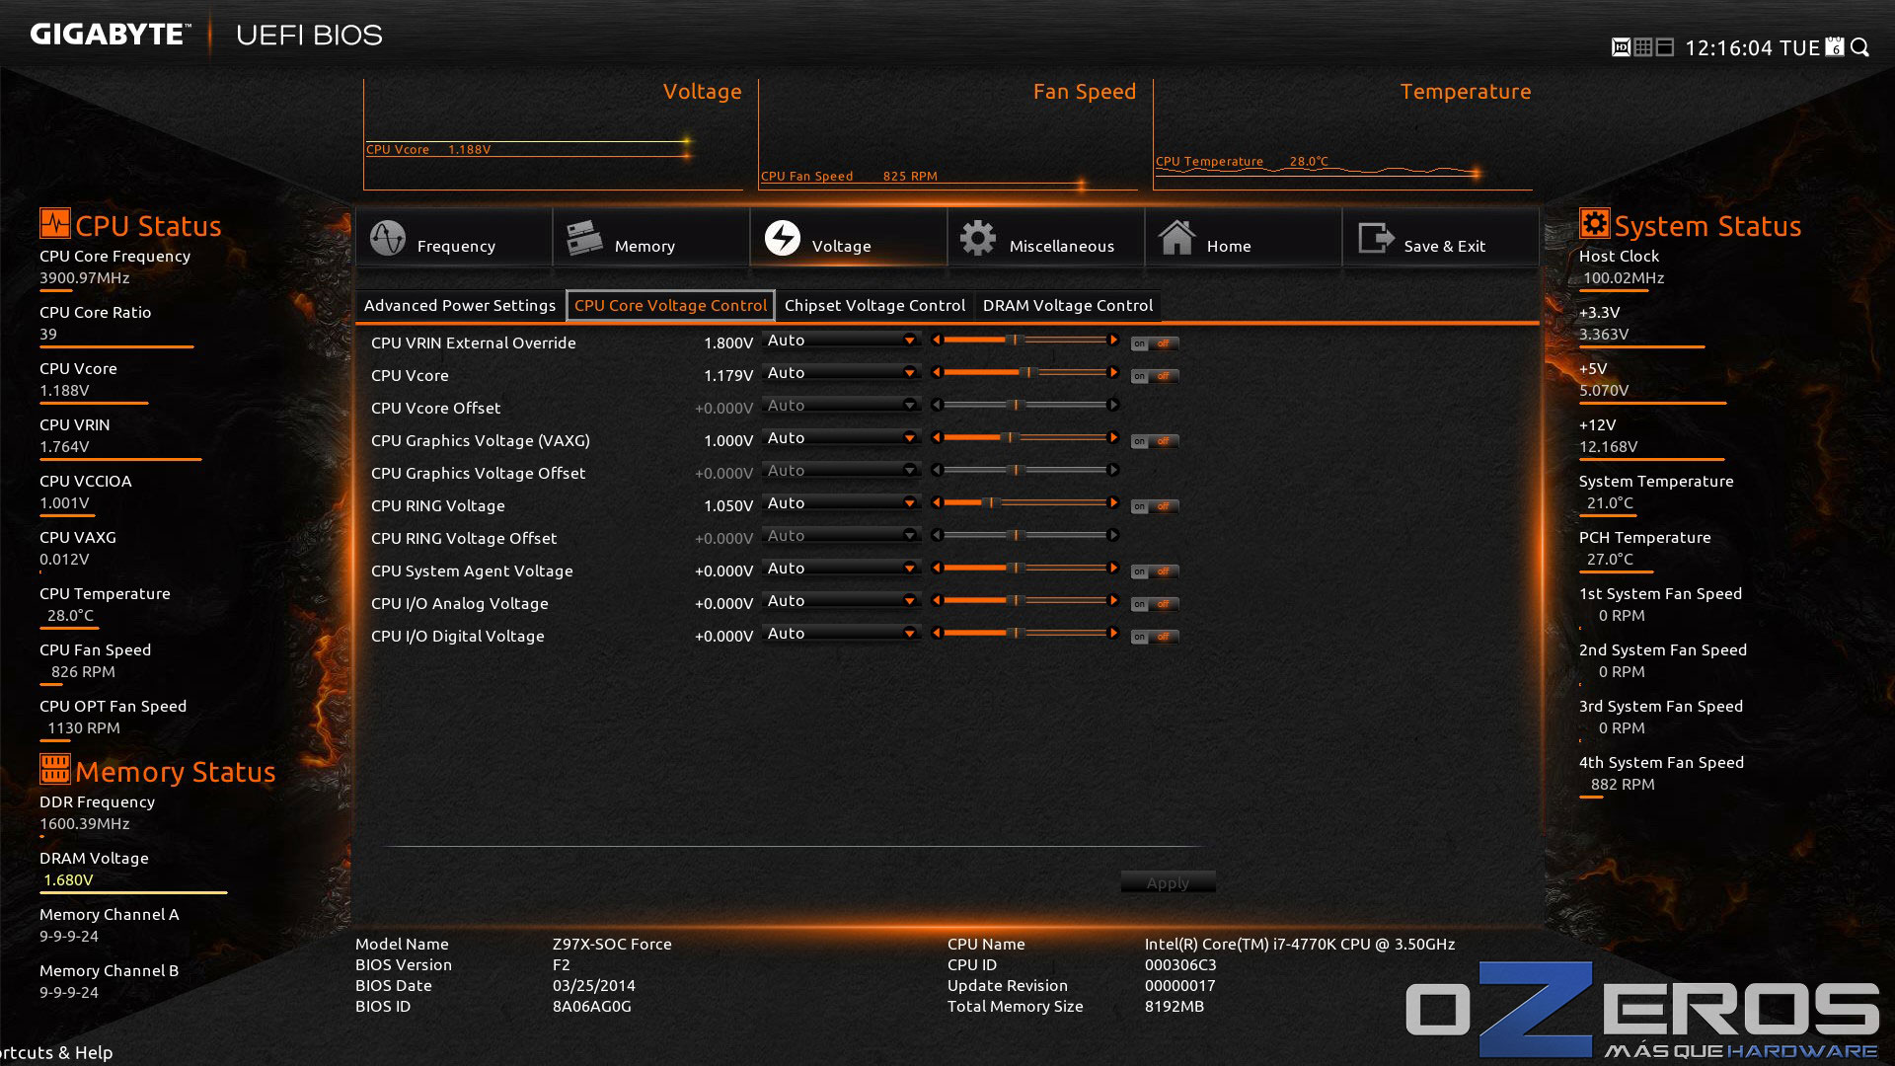
Task: Click the Memory Status module icon
Action: click(x=55, y=769)
